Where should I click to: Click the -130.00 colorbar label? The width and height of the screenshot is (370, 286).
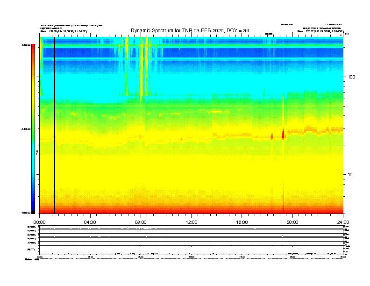[26, 45]
